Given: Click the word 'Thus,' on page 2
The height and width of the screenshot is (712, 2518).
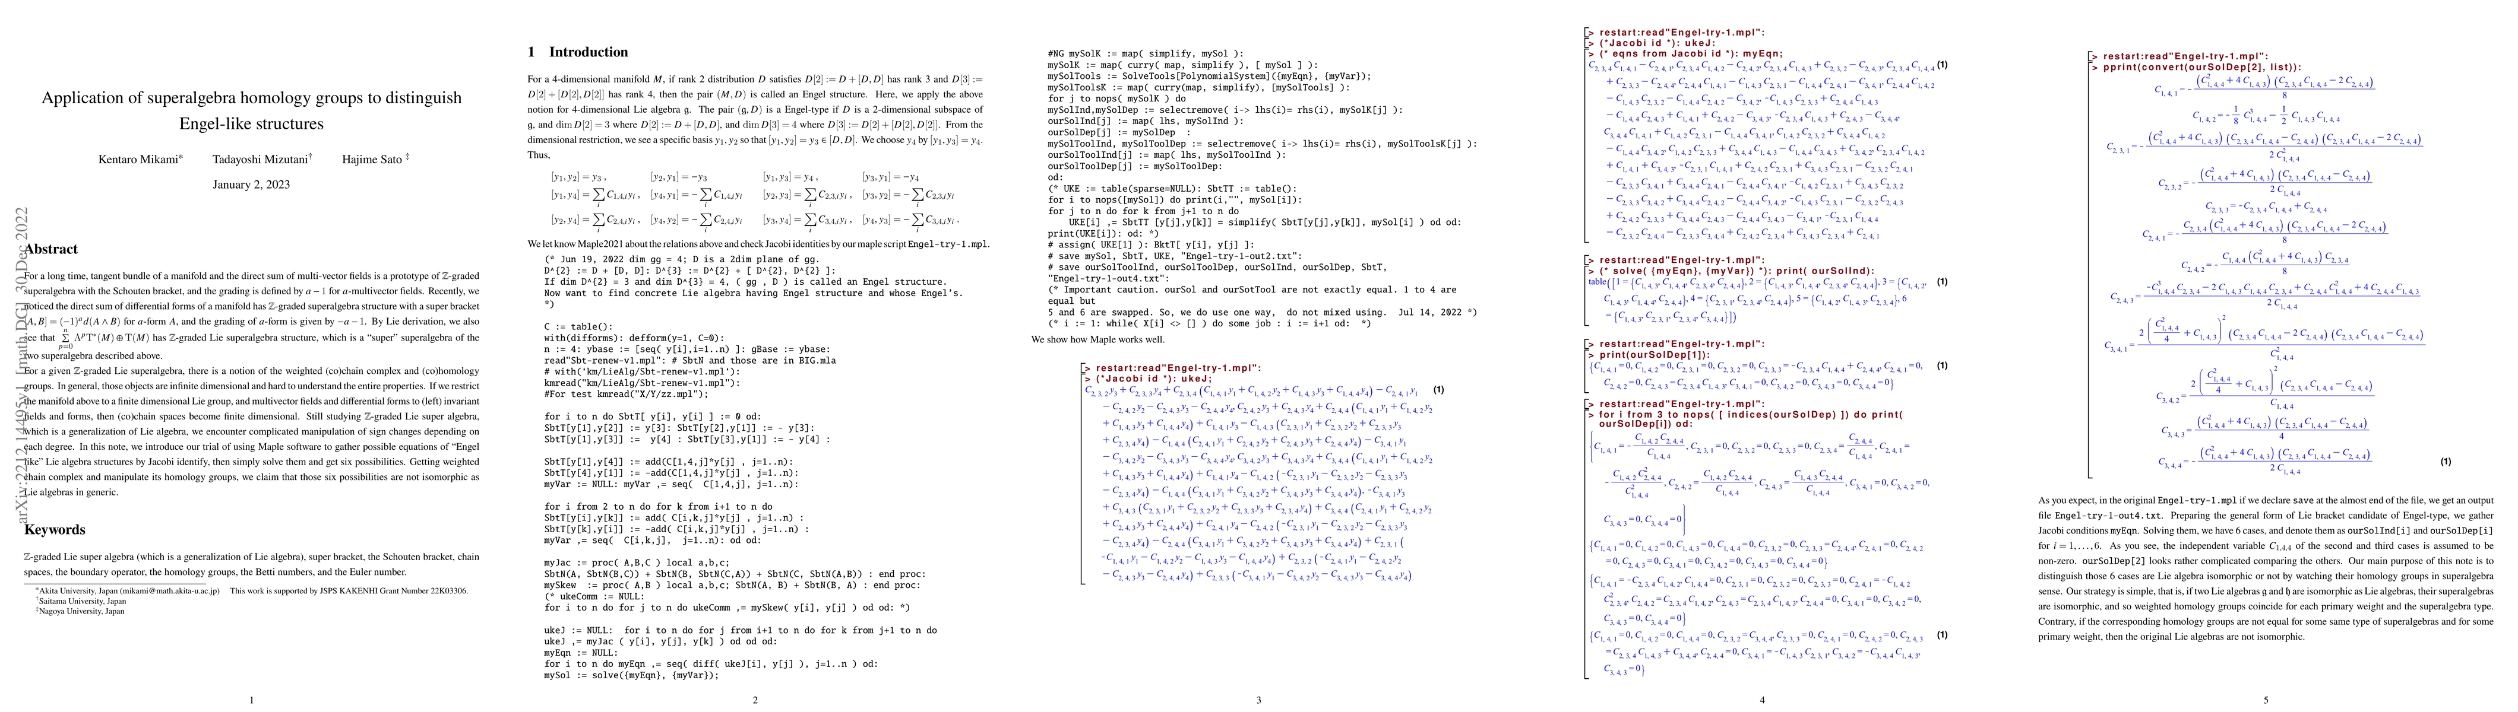Looking at the screenshot, I should pyautogui.click(x=539, y=155).
